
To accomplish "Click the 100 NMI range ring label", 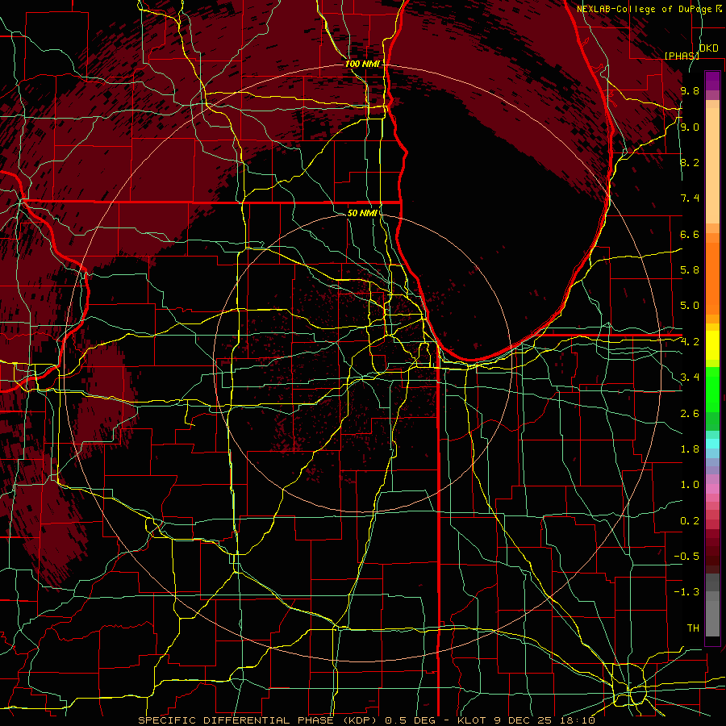I will click(362, 64).
